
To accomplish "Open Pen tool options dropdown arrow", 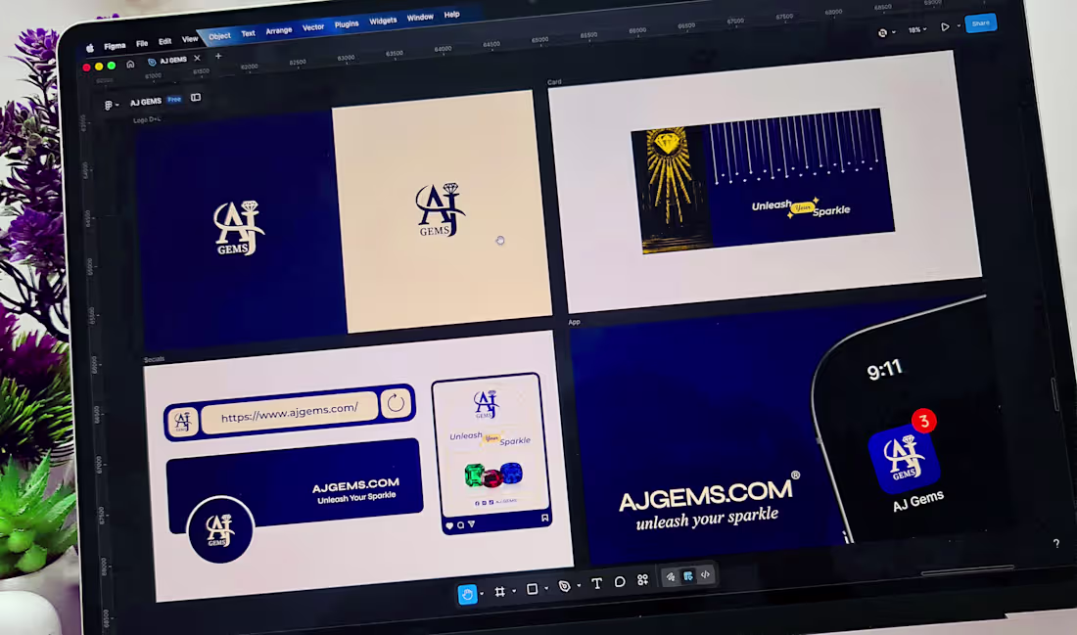I will [579, 585].
